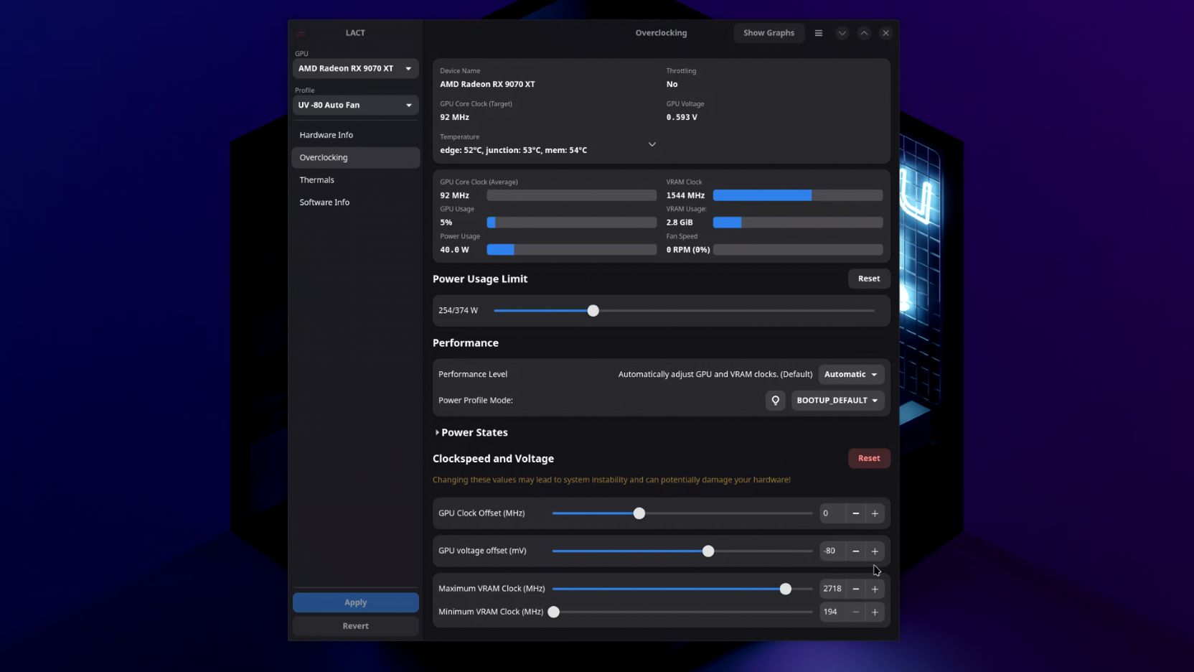Click the LACT app icon in header
Viewport: 1194px width, 672px height.
point(301,33)
